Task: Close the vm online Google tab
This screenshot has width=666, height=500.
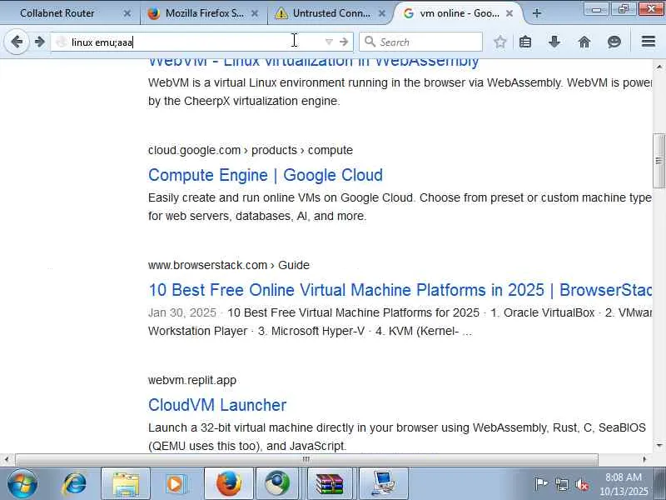Action: (509, 13)
